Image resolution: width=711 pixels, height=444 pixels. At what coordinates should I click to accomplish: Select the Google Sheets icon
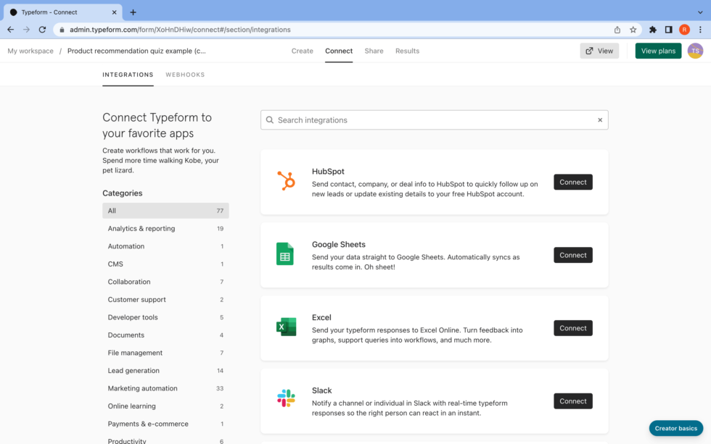pos(286,255)
